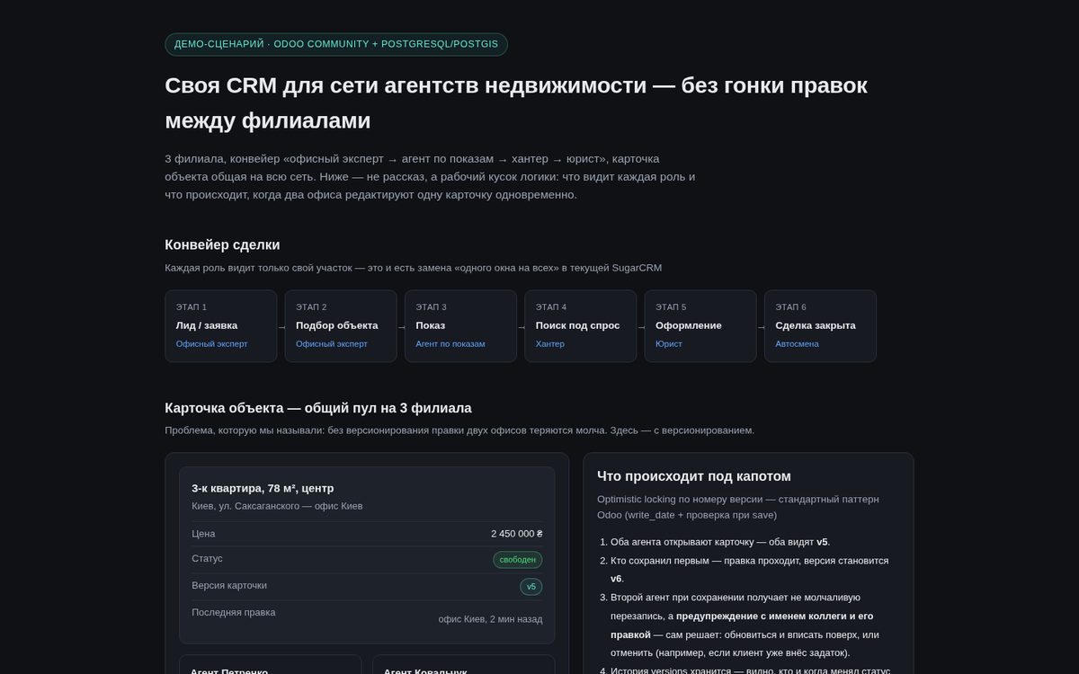Click «Карточка объекта — общий пул» heading
1079x674 pixels.
pos(318,408)
